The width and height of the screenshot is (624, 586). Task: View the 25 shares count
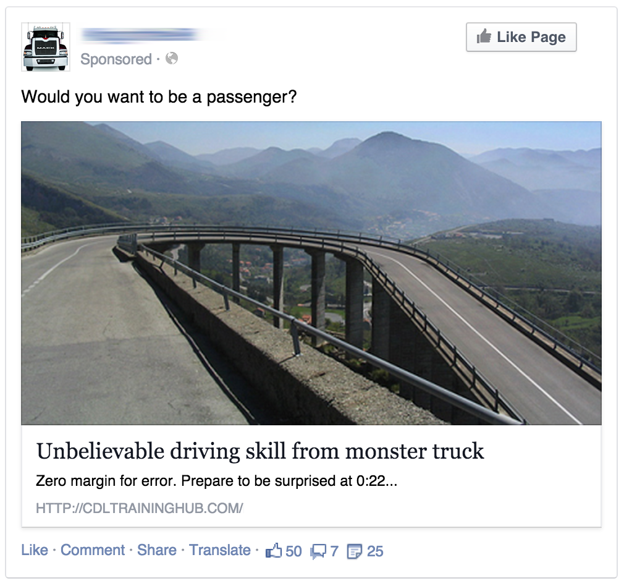tap(375, 551)
